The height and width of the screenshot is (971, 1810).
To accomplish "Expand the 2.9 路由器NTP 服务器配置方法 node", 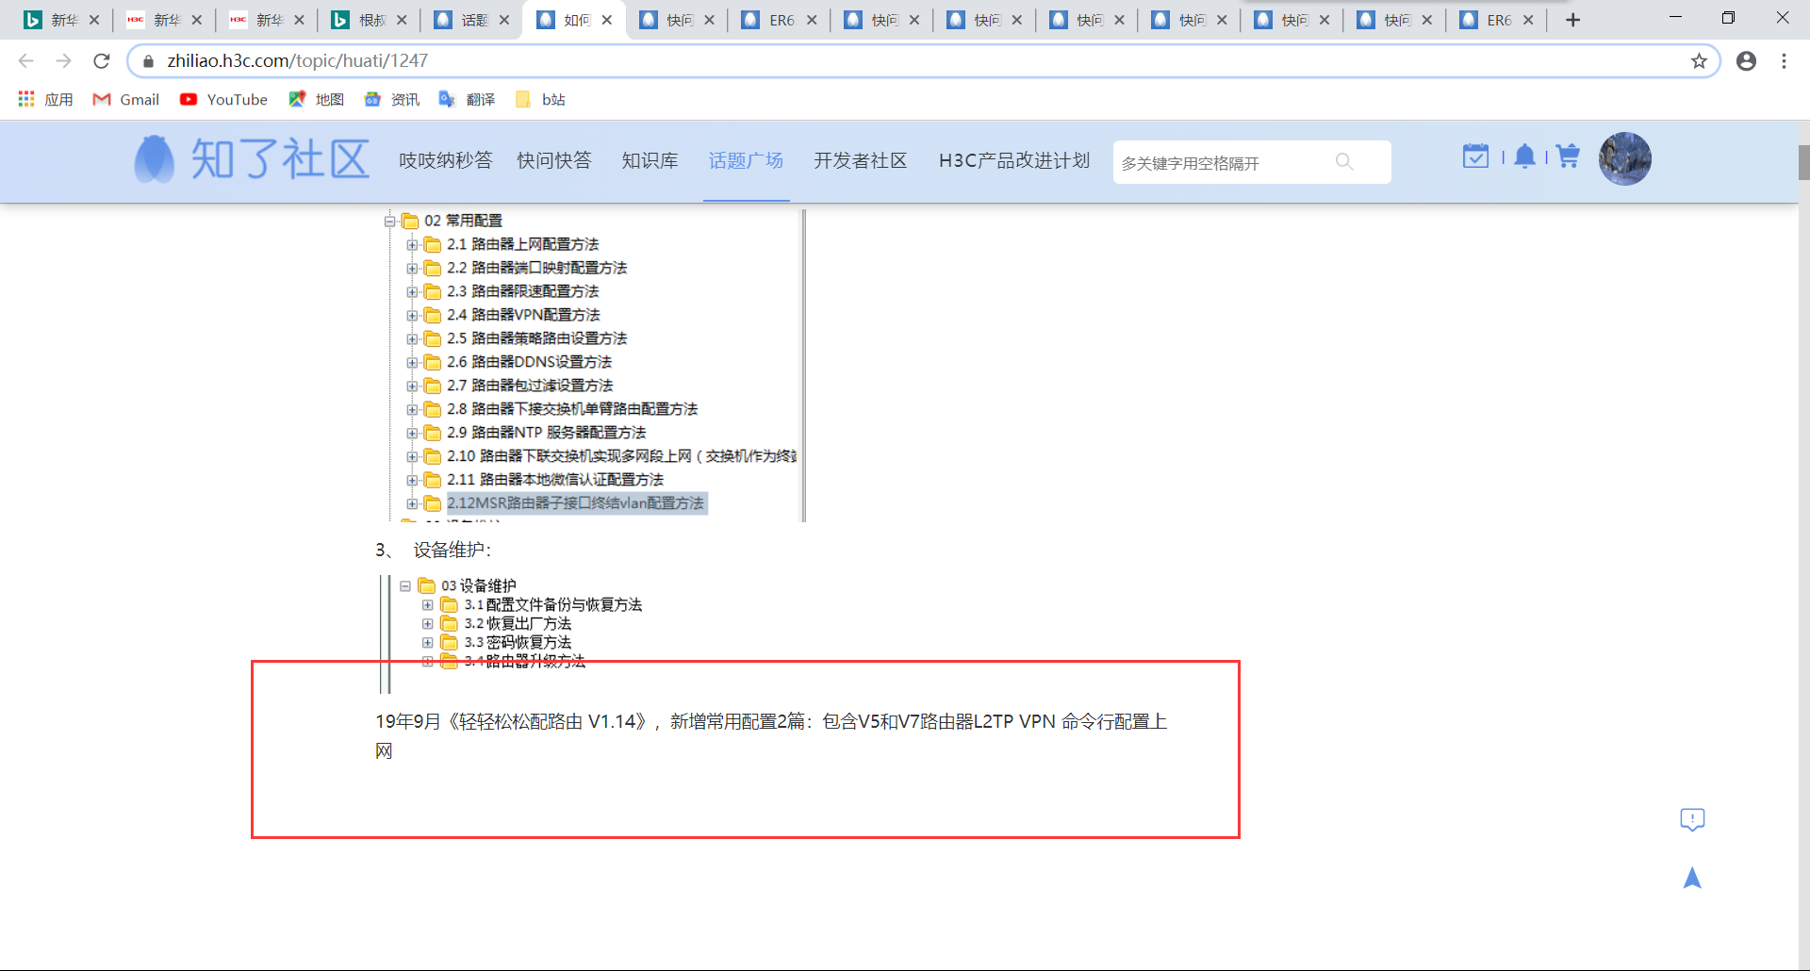I will (412, 434).
